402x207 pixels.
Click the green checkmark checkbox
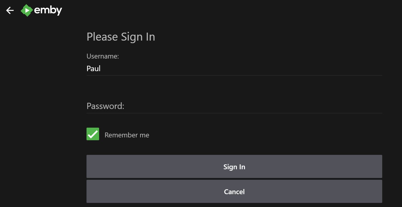(93, 134)
